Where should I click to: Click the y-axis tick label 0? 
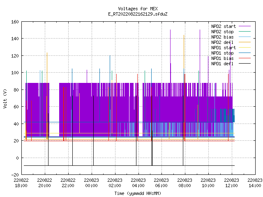point(17,158)
